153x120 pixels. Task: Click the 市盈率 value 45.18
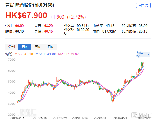pyautogui.click(x=110, y=26)
